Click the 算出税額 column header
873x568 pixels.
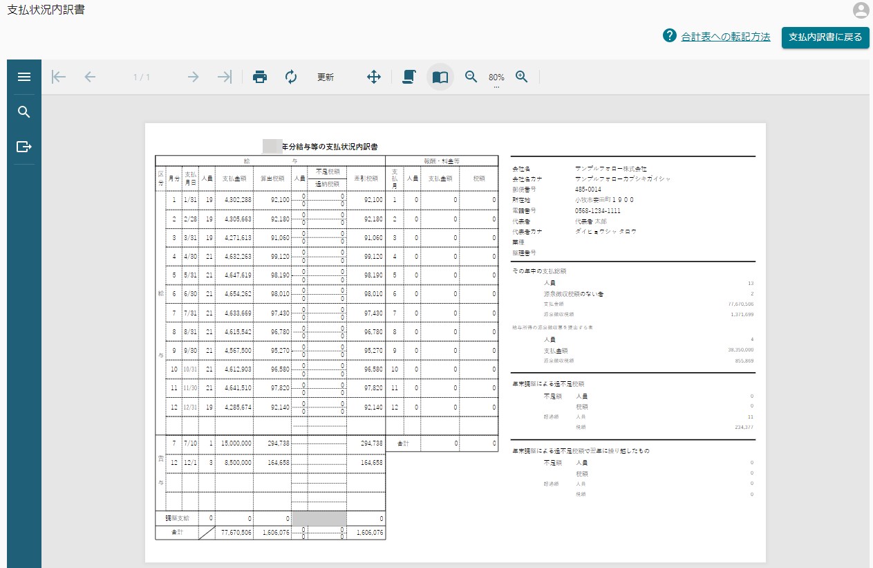[272, 178]
